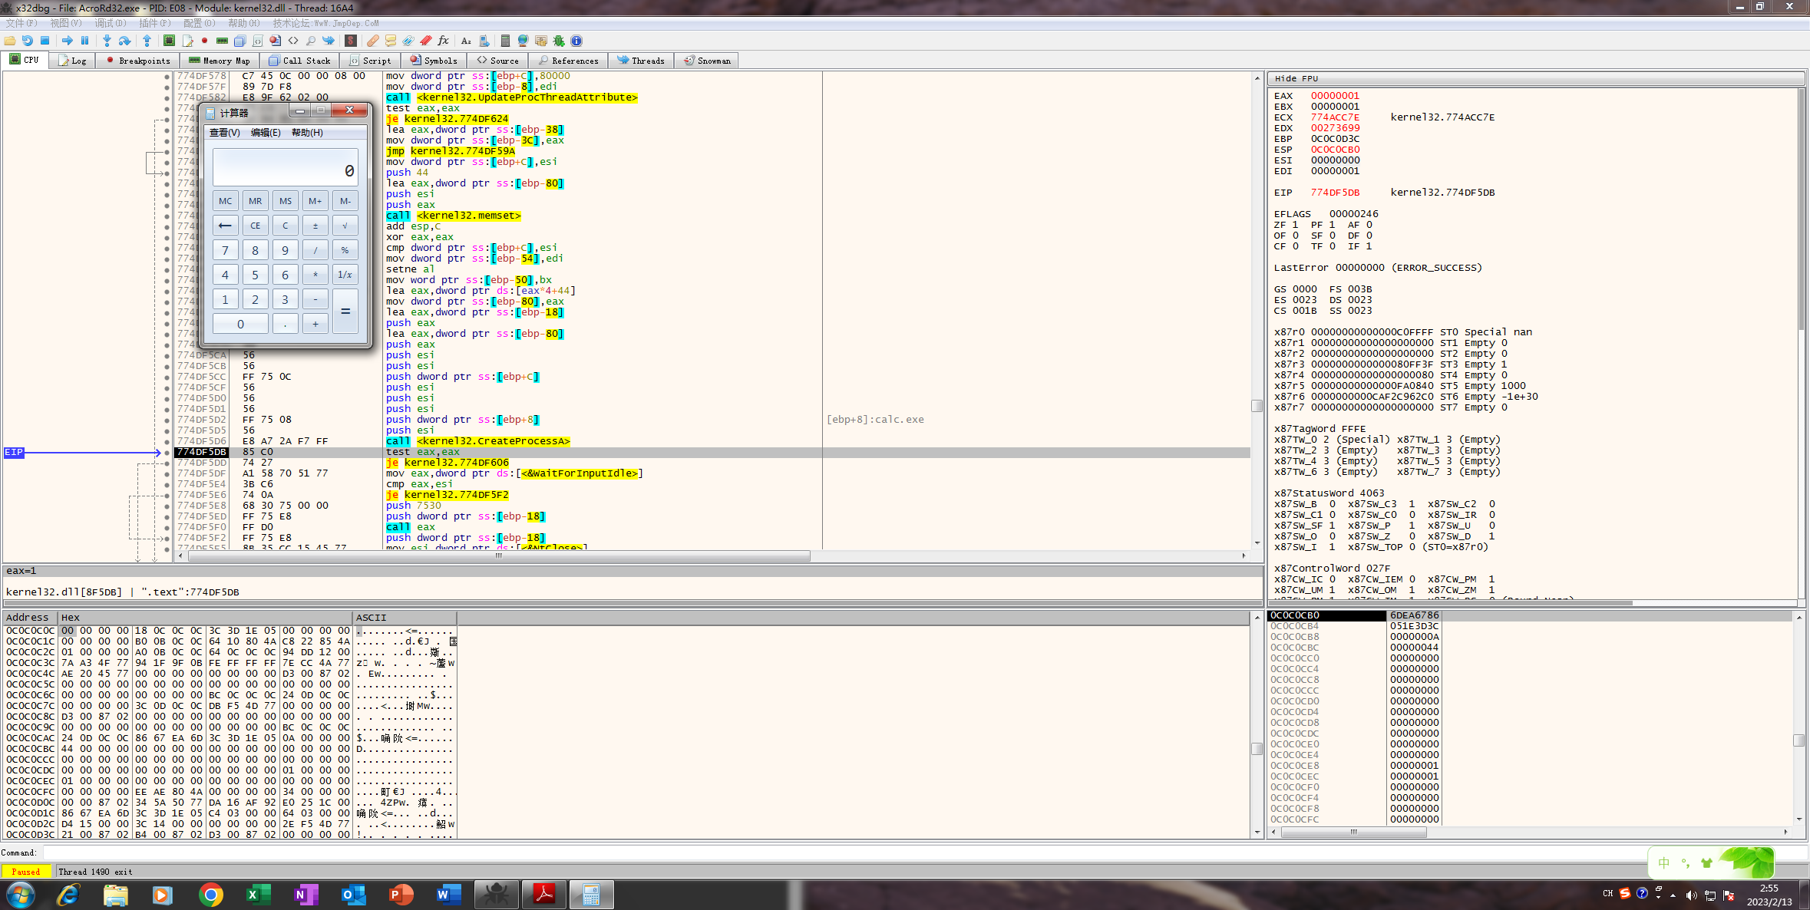Open the Call Stack tab
This screenshot has width=1810, height=910.
[x=300, y=61]
